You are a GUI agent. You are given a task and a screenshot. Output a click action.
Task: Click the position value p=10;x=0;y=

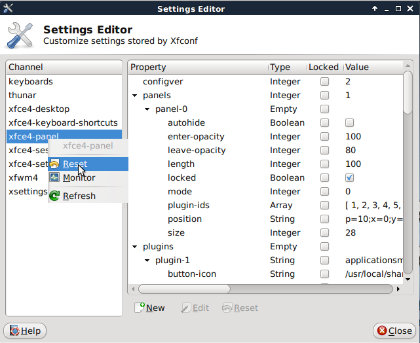click(x=374, y=219)
